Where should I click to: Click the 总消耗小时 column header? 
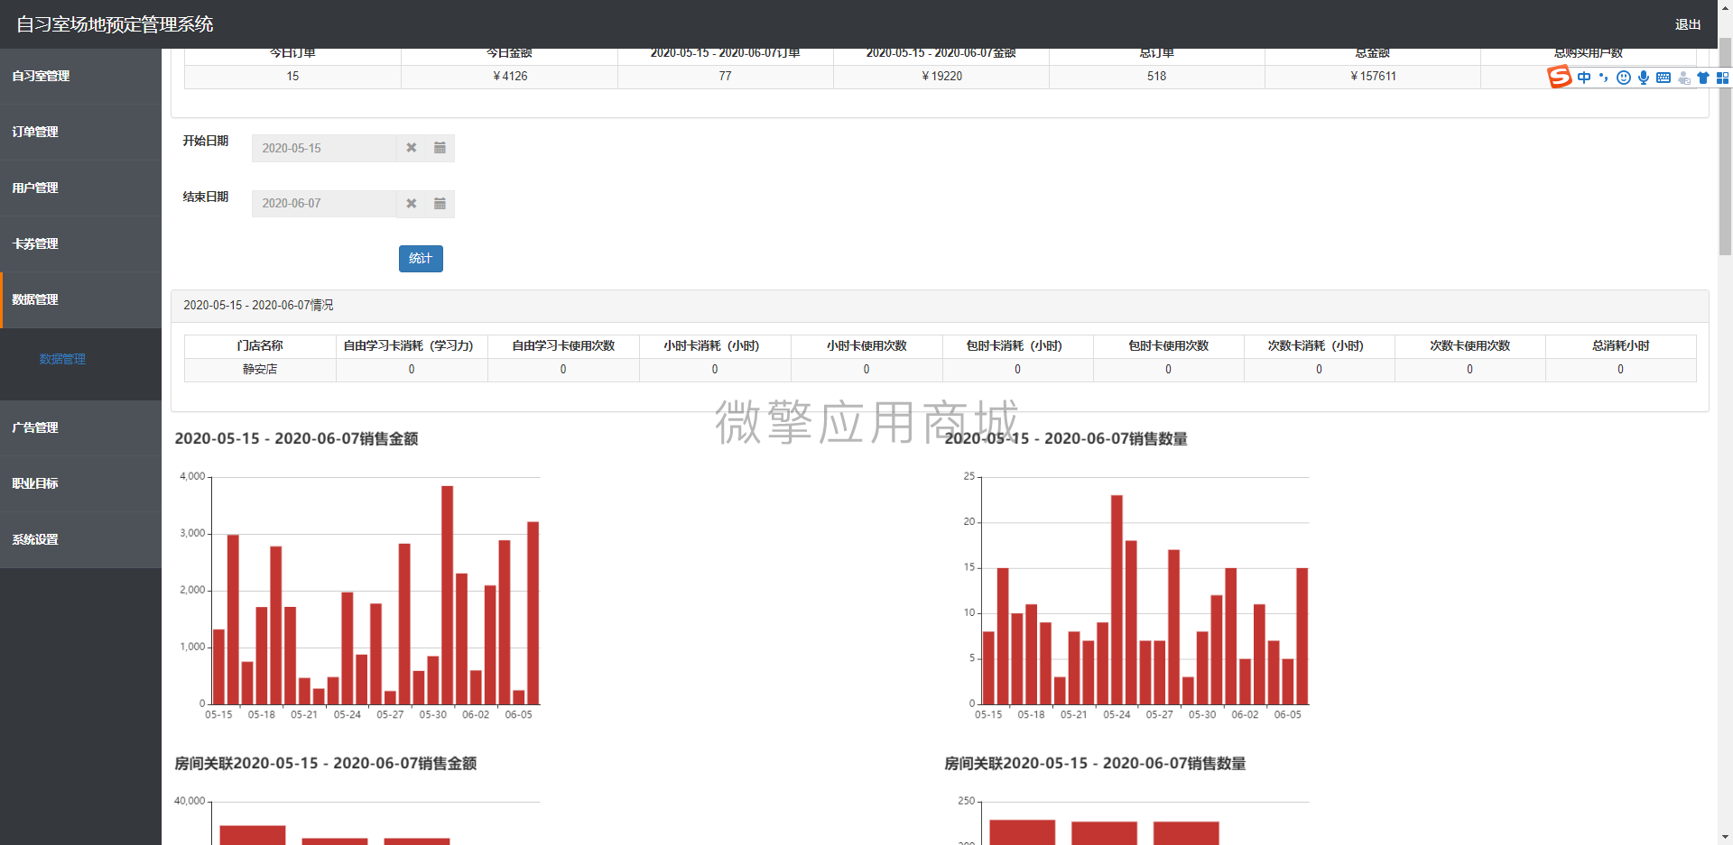[1620, 346]
